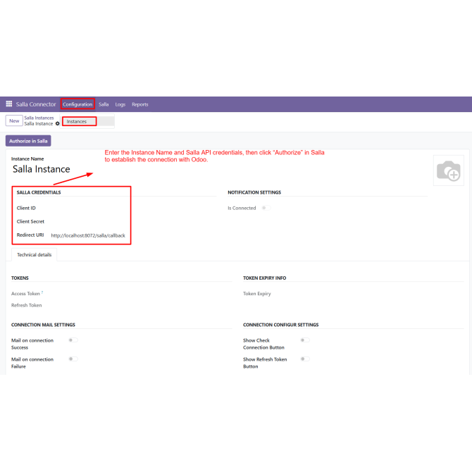Open the apps grid menu icon

9,104
